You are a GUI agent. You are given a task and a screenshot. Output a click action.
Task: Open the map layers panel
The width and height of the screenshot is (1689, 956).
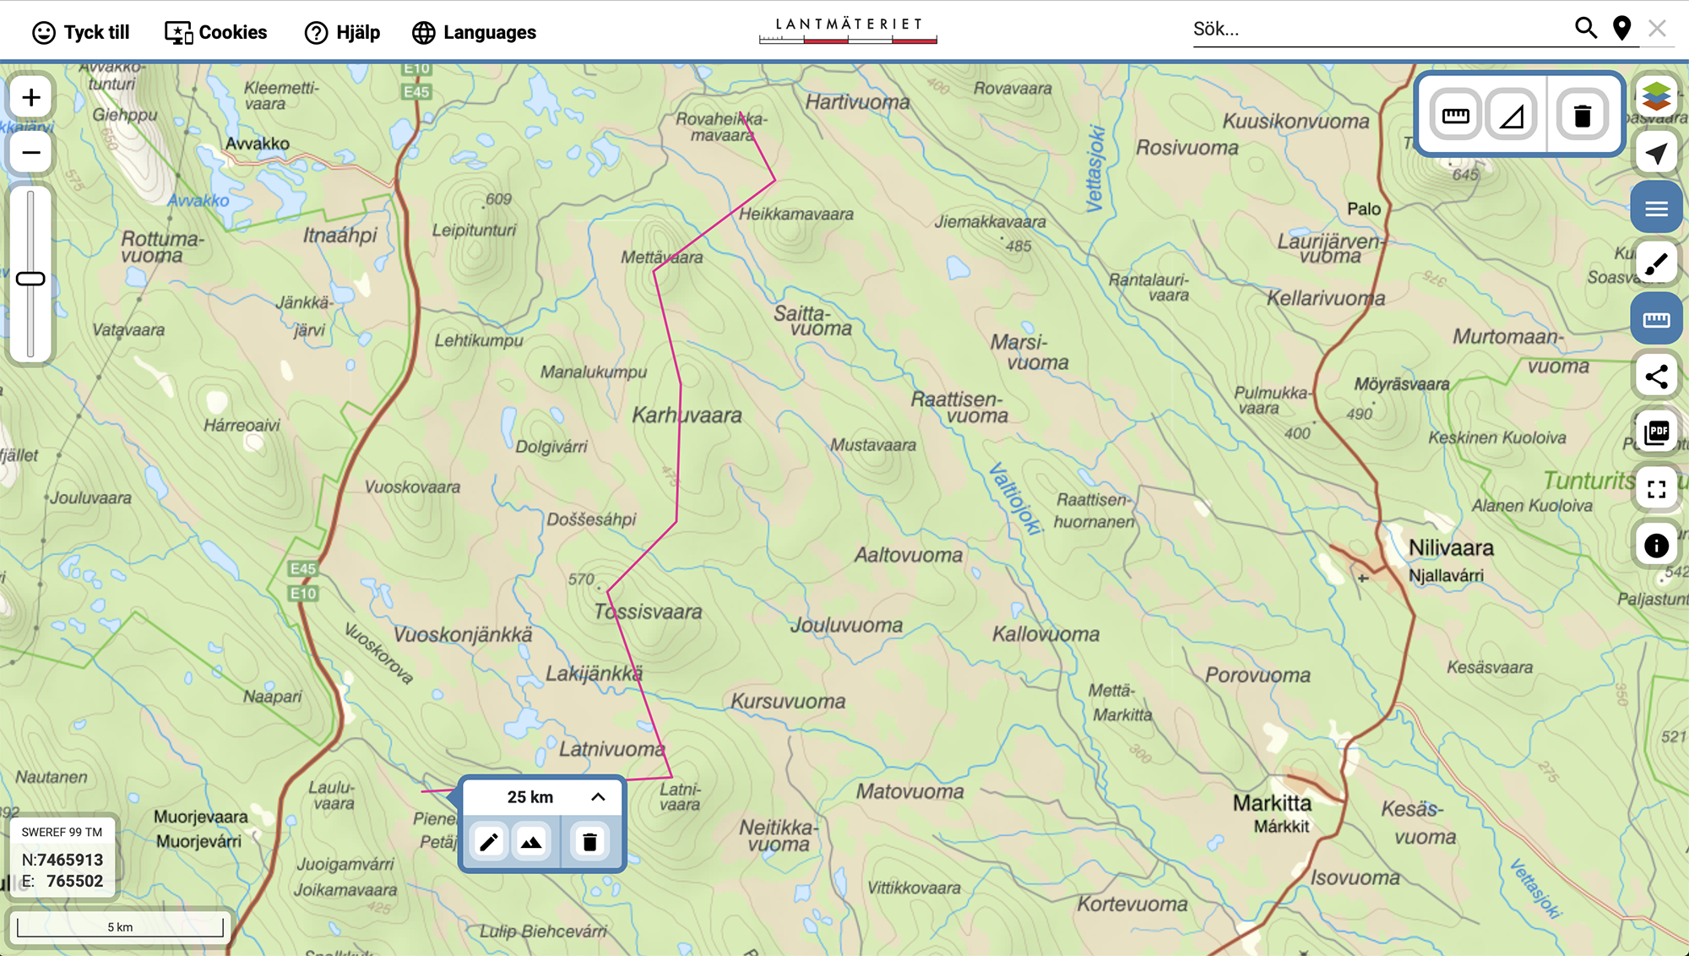coord(1656,96)
